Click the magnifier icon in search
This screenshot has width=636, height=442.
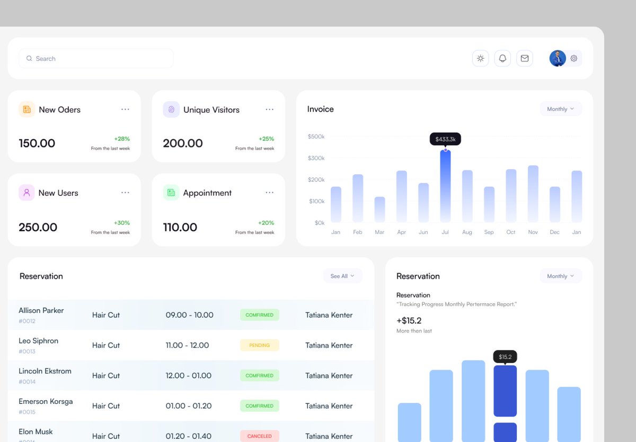pos(29,59)
